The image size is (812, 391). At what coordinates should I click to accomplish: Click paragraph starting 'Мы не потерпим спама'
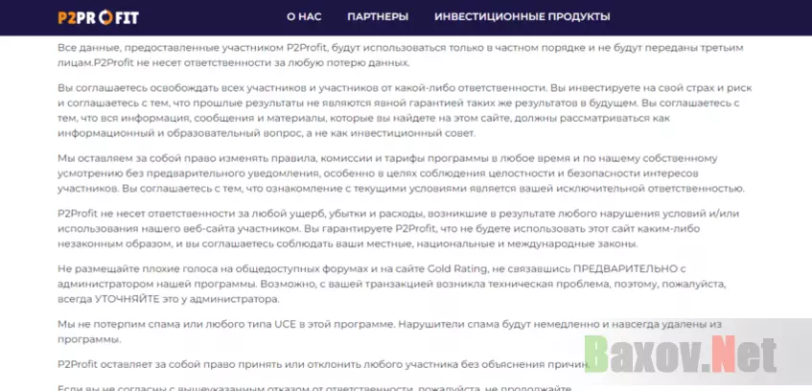pyautogui.click(x=389, y=333)
